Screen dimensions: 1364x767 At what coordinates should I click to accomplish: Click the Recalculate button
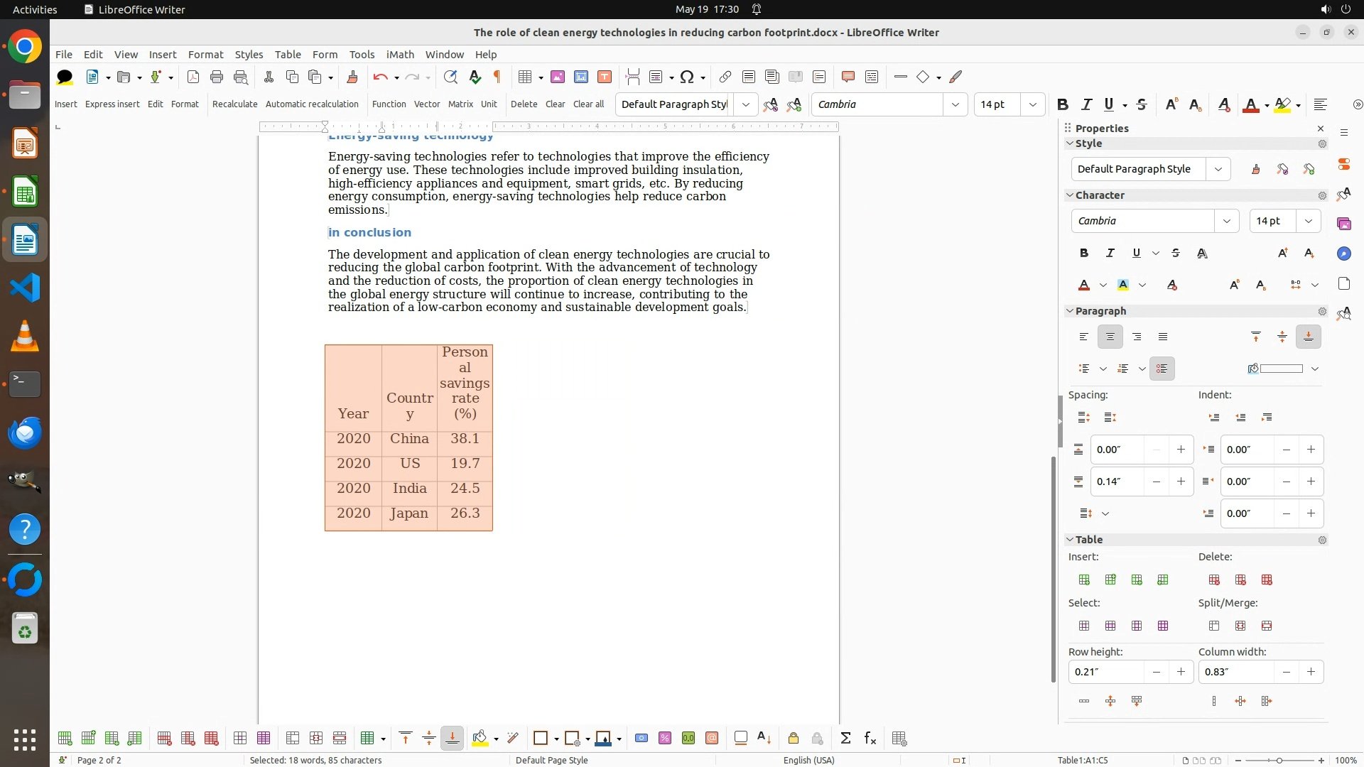click(234, 104)
